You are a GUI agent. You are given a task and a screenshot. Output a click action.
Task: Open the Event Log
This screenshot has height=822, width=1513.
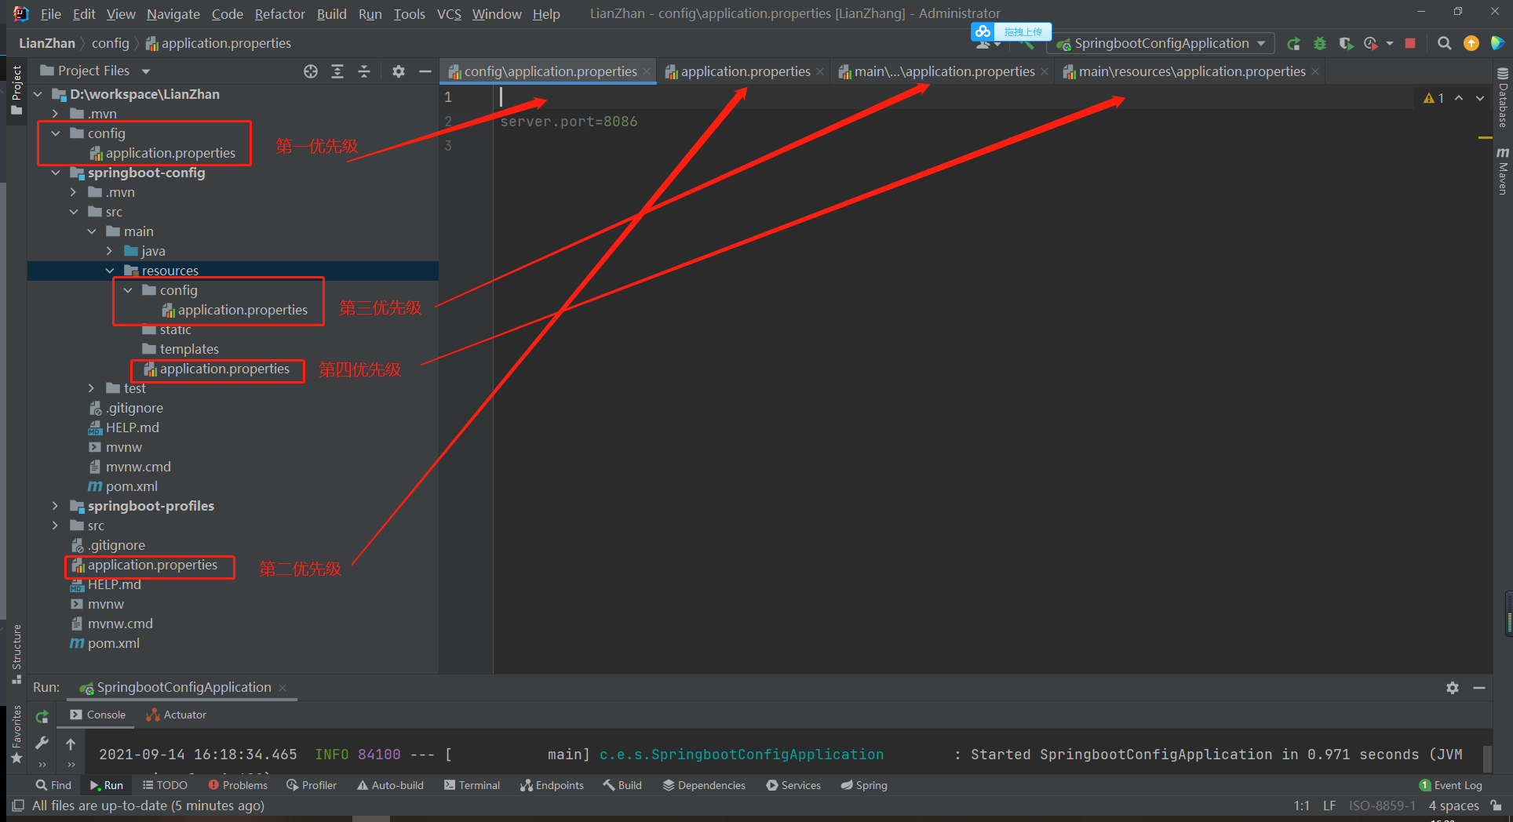click(1451, 785)
